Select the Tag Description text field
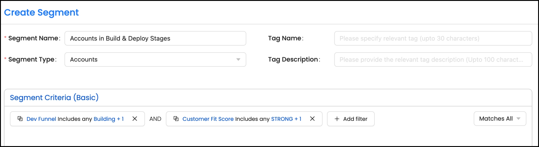 pos(433,60)
